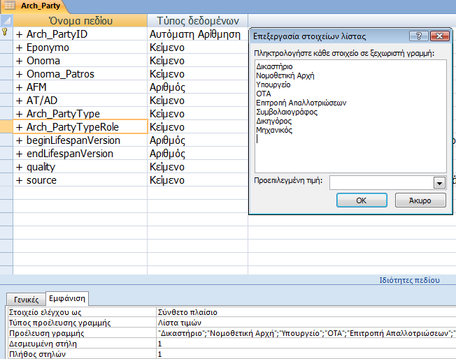Click the Όνομα πεδίου column header
456x359 pixels.
80,21
